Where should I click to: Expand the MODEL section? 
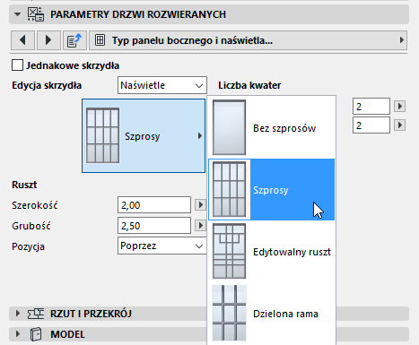(18, 334)
